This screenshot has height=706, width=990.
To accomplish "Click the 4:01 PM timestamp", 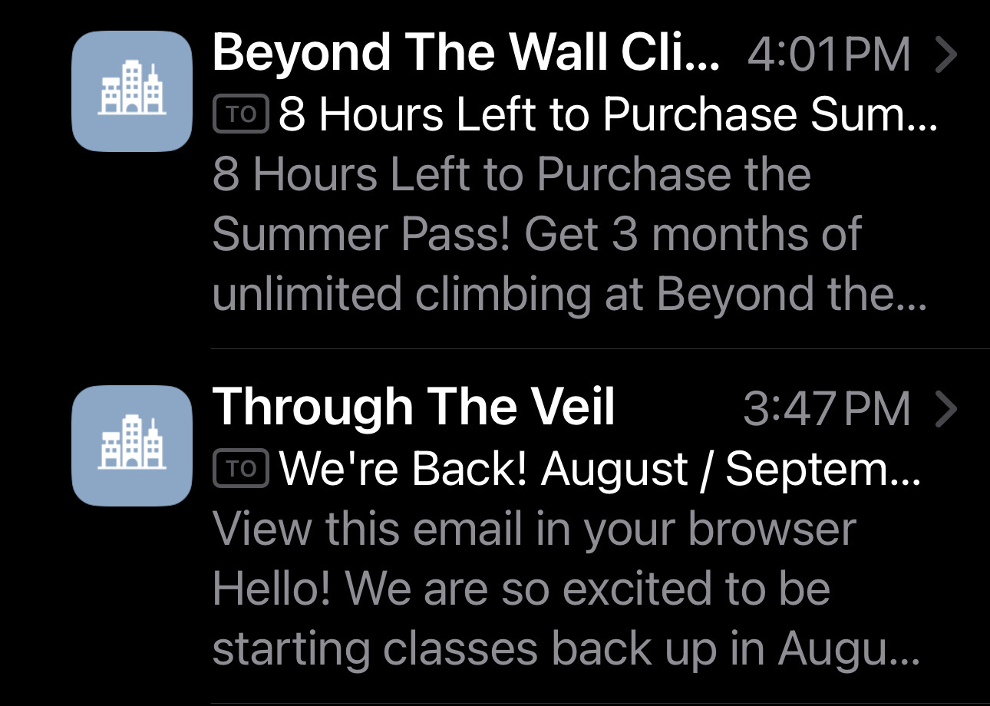I will pos(827,55).
